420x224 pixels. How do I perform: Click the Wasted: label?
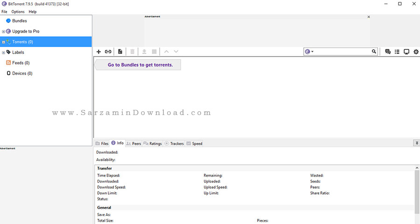[x=316, y=176]
